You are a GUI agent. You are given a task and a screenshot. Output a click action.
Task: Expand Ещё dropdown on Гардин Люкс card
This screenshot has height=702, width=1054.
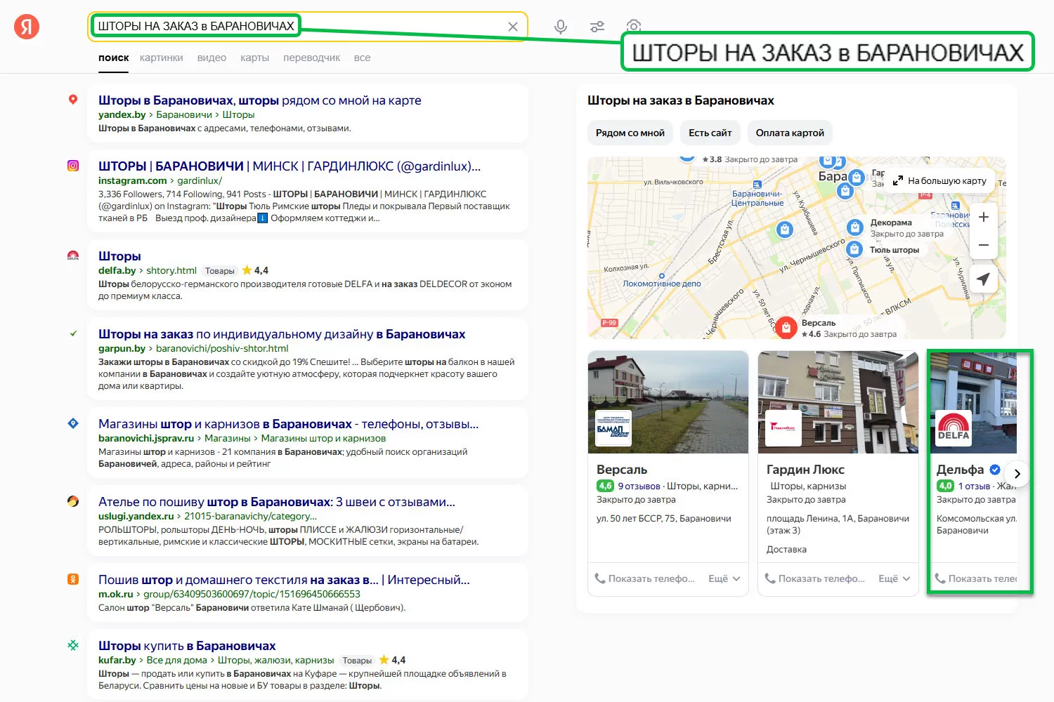(x=894, y=578)
